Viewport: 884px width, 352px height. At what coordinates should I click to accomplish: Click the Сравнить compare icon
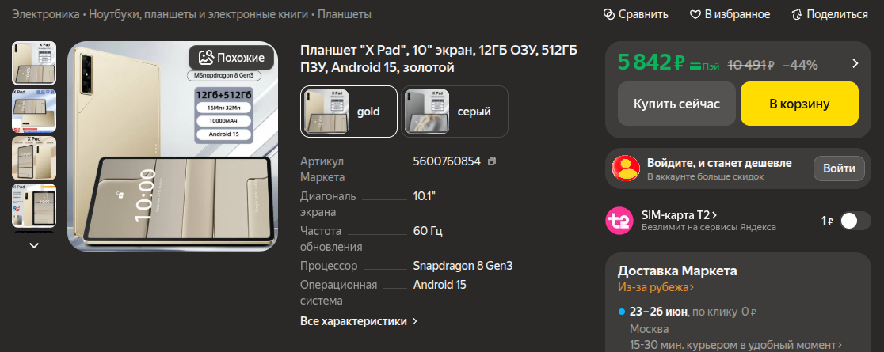609,15
